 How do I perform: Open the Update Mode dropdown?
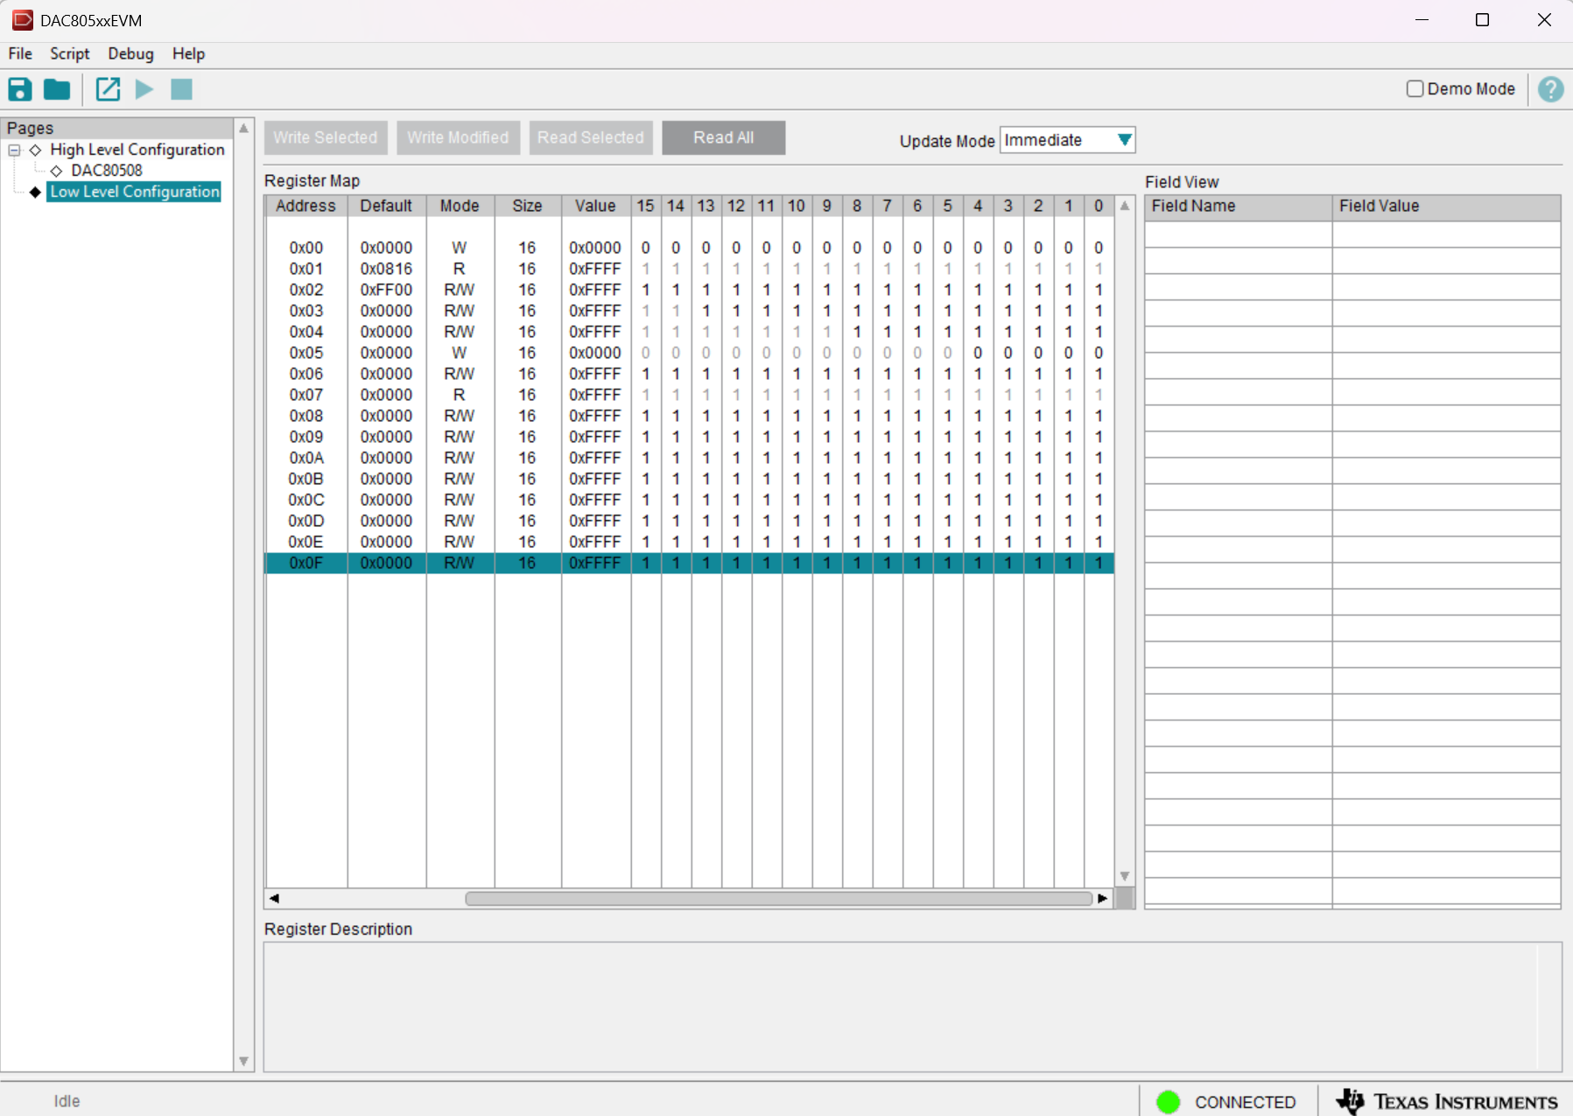click(1068, 140)
